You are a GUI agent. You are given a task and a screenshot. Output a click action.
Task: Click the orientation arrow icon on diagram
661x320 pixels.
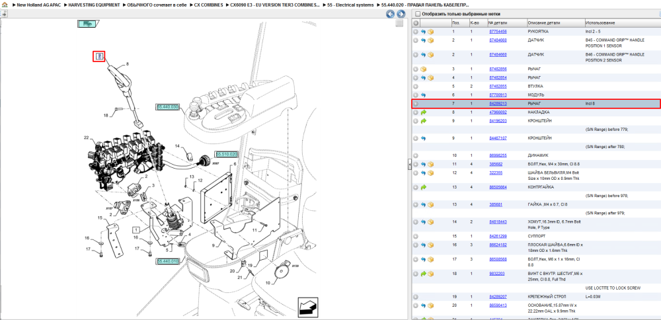pos(308,307)
